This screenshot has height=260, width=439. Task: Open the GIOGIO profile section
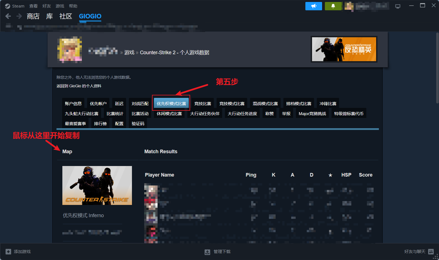[90, 16]
